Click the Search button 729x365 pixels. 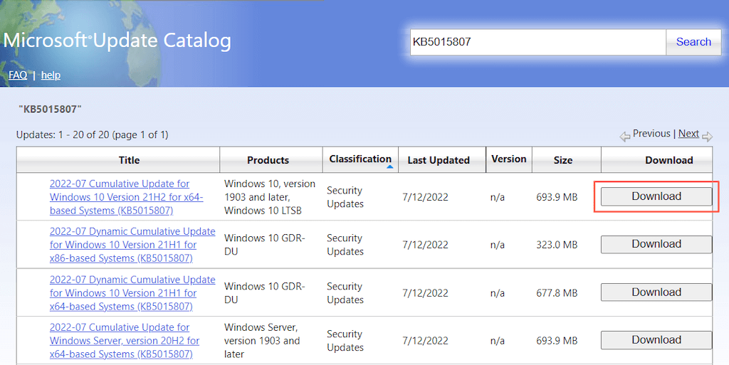[693, 42]
